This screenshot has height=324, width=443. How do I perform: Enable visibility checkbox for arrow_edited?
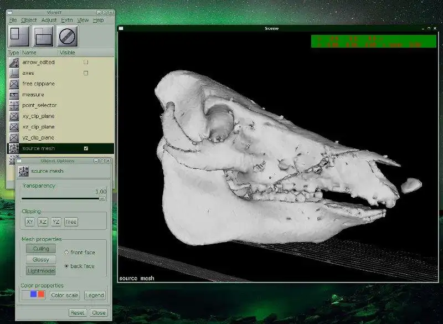pyautogui.click(x=86, y=62)
